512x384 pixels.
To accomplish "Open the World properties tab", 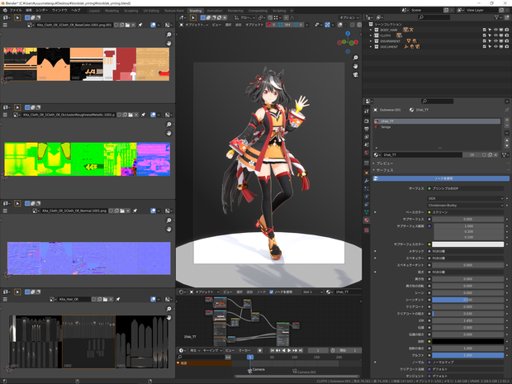I will tap(367, 153).
